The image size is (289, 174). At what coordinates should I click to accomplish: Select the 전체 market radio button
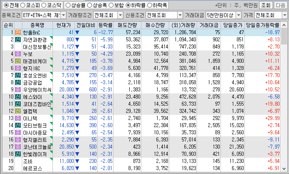6,5
